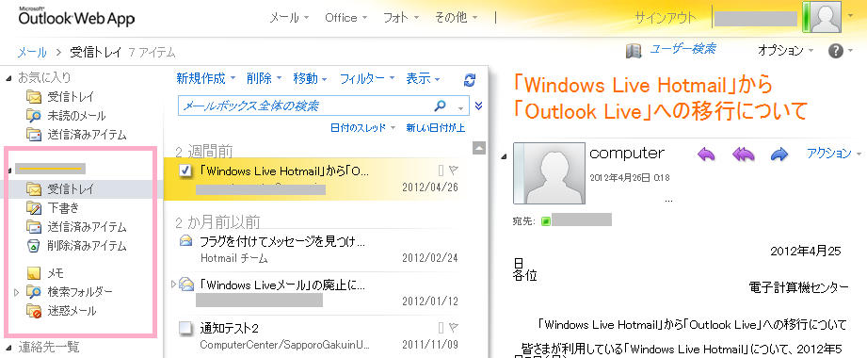This screenshot has width=867, height=358.
Task: Expand search options double chevron
Action: (479, 106)
